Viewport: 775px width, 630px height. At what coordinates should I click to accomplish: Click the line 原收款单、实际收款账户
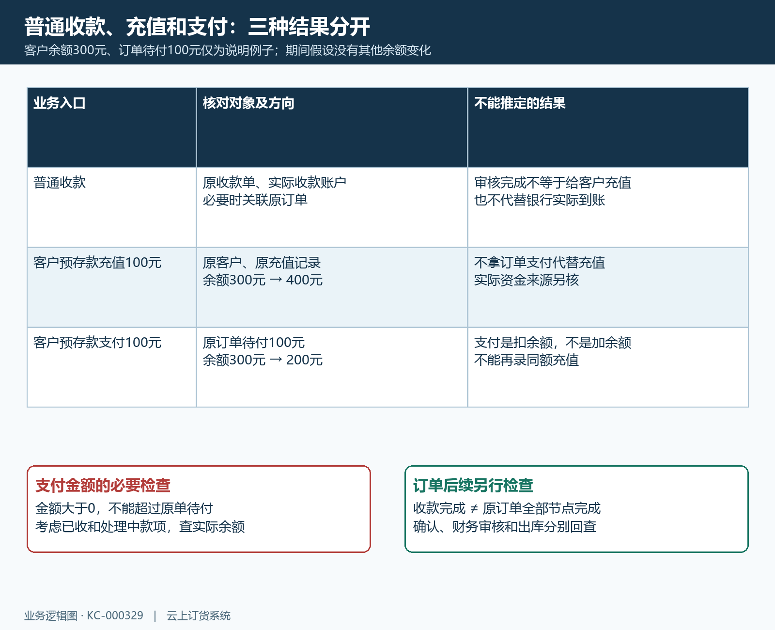point(275,183)
